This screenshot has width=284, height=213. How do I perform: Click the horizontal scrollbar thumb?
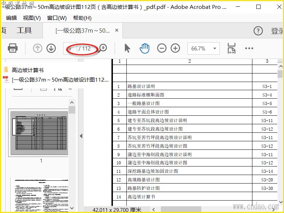click(x=181, y=209)
